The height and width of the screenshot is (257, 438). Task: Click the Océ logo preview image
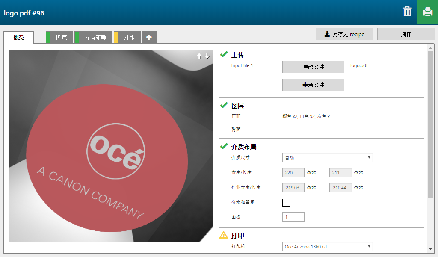(111, 146)
